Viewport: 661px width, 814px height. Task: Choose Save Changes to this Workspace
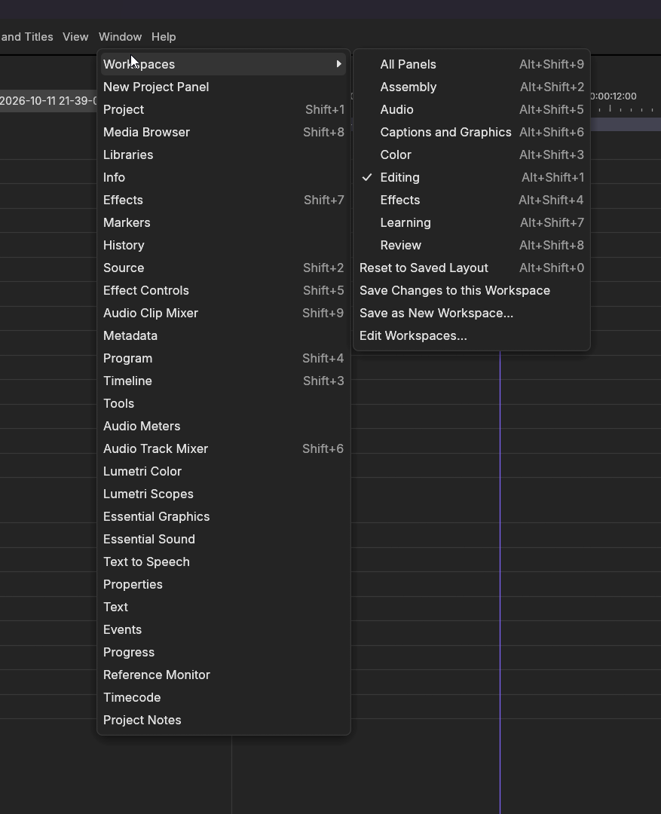point(472,290)
